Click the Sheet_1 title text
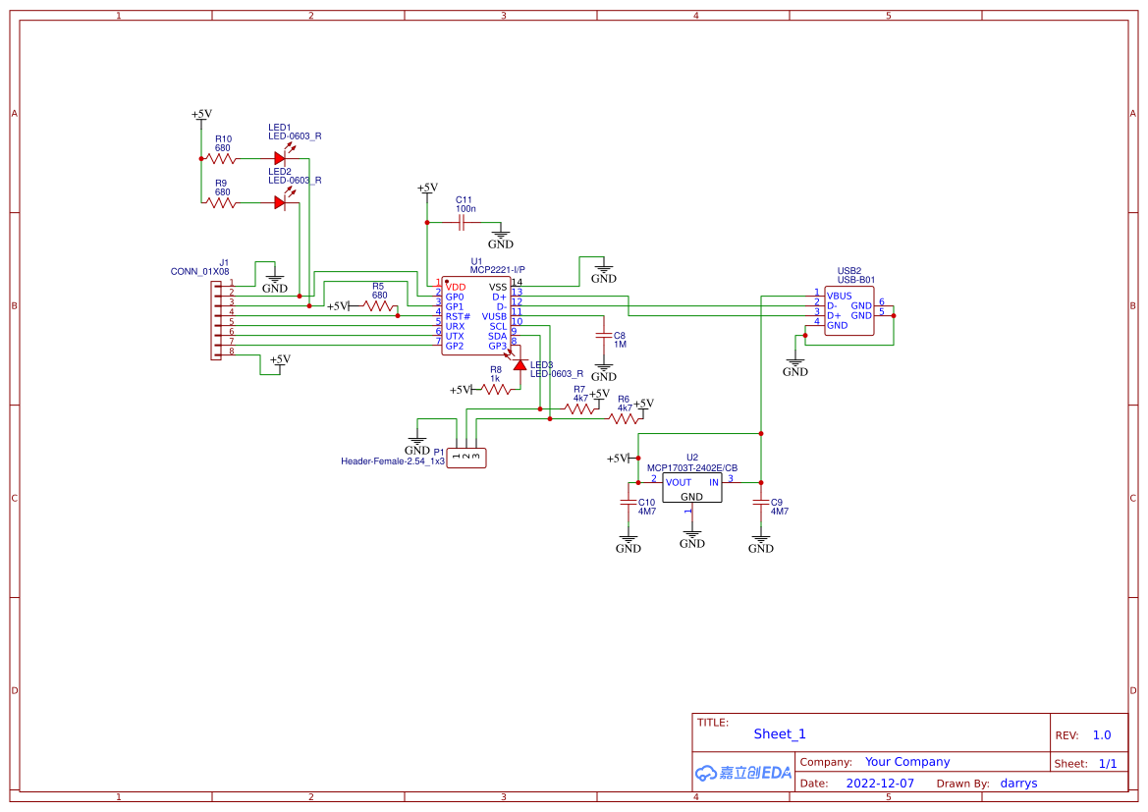Viewport: 1148px width, 812px height. point(779,733)
